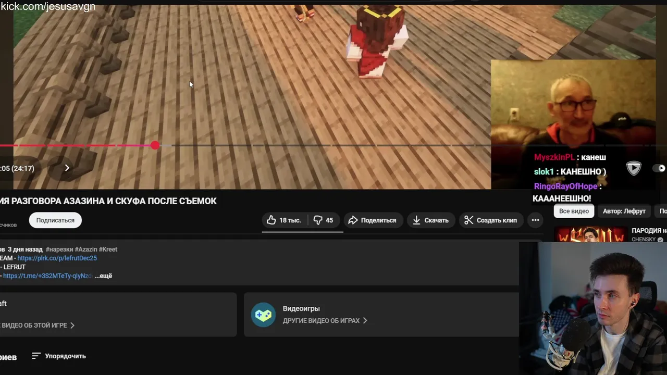Click the CHENSKY channel name
667x375 pixels.
(644, 240)
